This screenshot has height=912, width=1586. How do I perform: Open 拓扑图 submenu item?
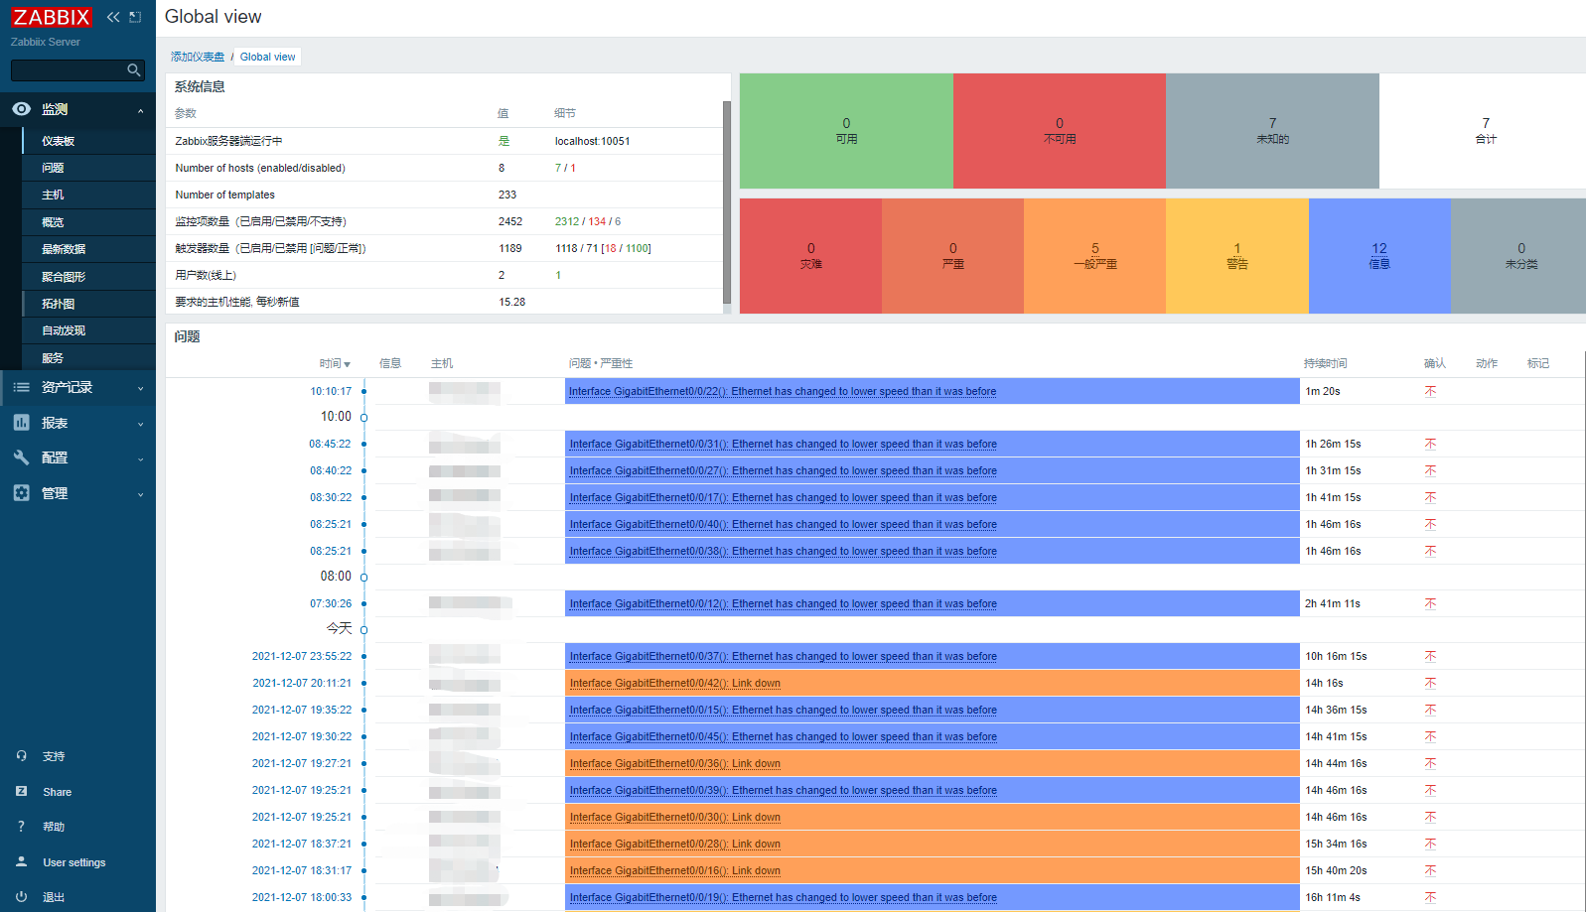[59, 304]
